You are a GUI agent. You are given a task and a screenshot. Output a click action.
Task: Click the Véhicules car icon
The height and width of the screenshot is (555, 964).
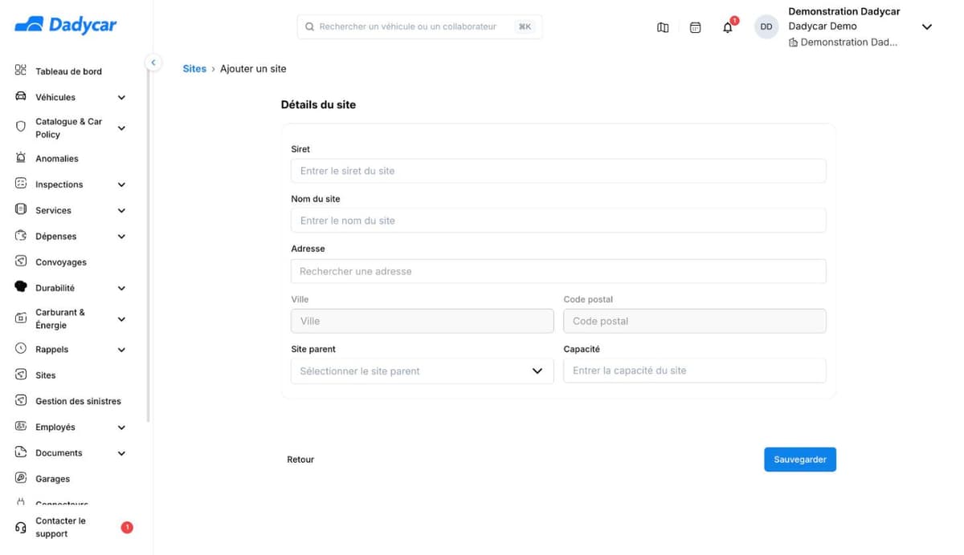click(x=21, y=97)
